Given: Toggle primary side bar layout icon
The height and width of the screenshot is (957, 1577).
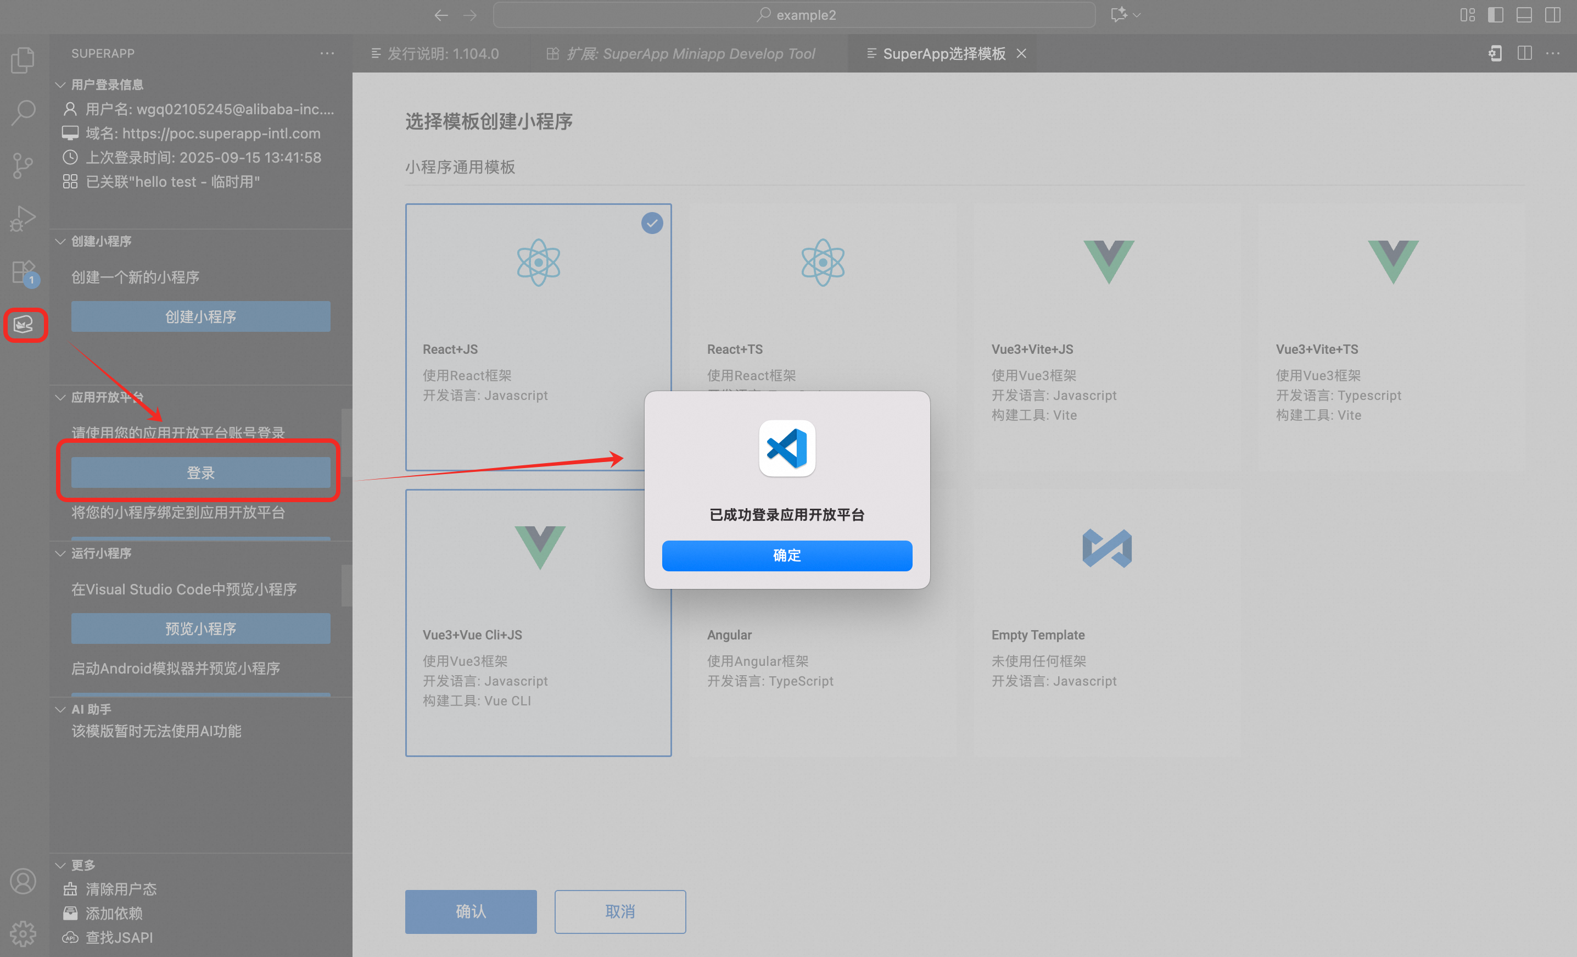Looking at the screenshot, I should (1495, 15).
